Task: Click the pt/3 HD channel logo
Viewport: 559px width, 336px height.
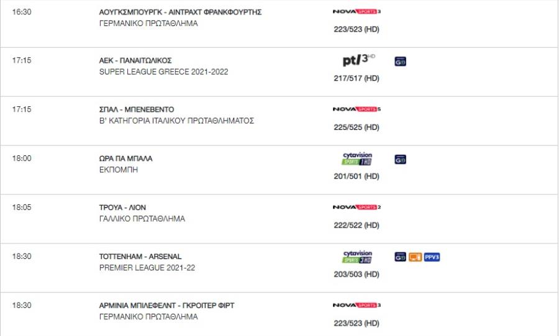Action: pos(358,60)
